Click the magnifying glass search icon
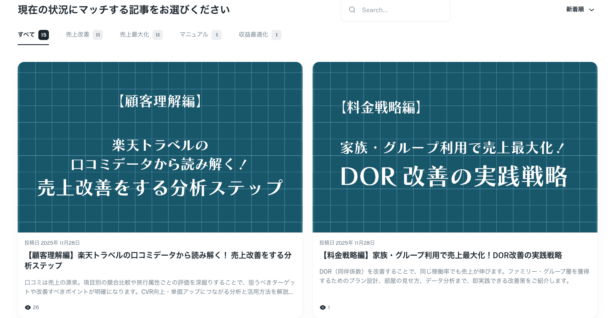The width and height of the screenshot is (608, 318). [x=352, y=10]
